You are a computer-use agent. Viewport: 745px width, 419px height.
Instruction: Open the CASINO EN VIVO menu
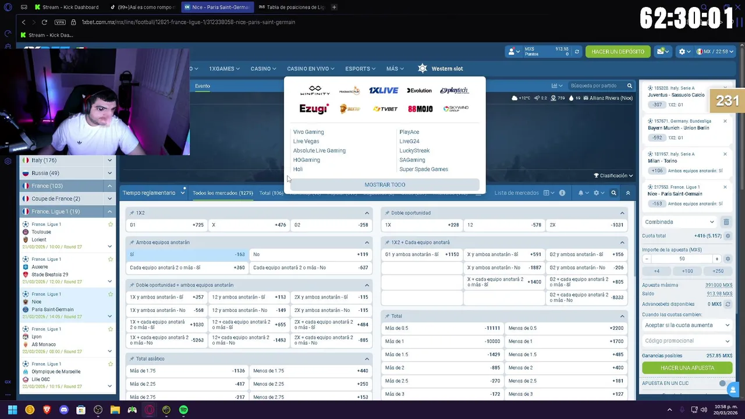(310, 69)
